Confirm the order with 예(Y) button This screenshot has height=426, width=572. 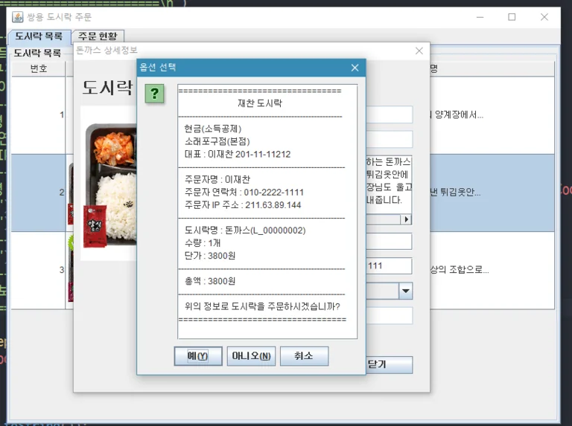coord(198,355)
